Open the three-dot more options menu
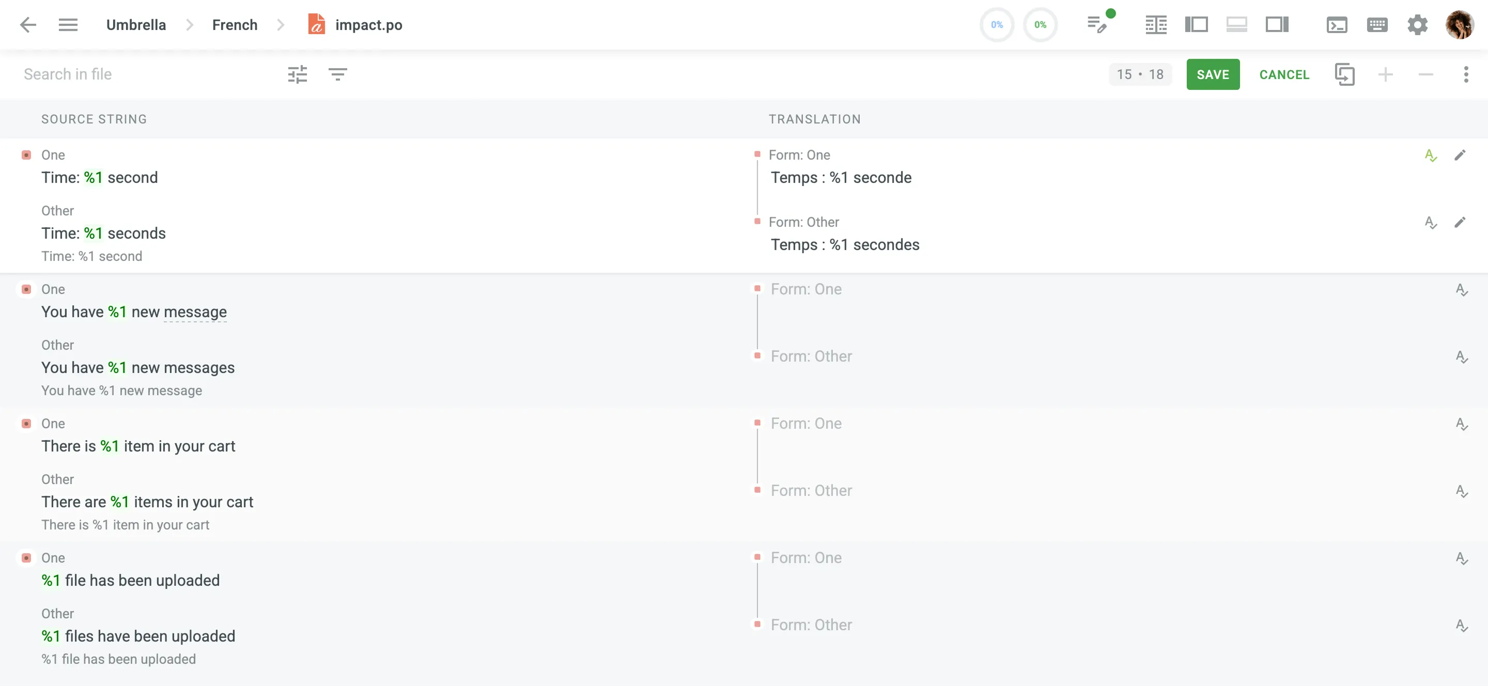Screen dimensions: 1488x686 (x=1465, y=74)
